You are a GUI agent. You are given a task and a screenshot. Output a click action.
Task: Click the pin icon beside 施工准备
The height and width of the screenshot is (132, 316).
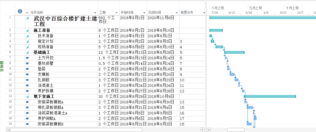click(27, 30)
